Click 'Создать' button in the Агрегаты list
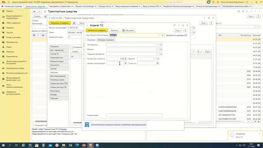This screenshot has width=263, height=148. click(75, 51)
